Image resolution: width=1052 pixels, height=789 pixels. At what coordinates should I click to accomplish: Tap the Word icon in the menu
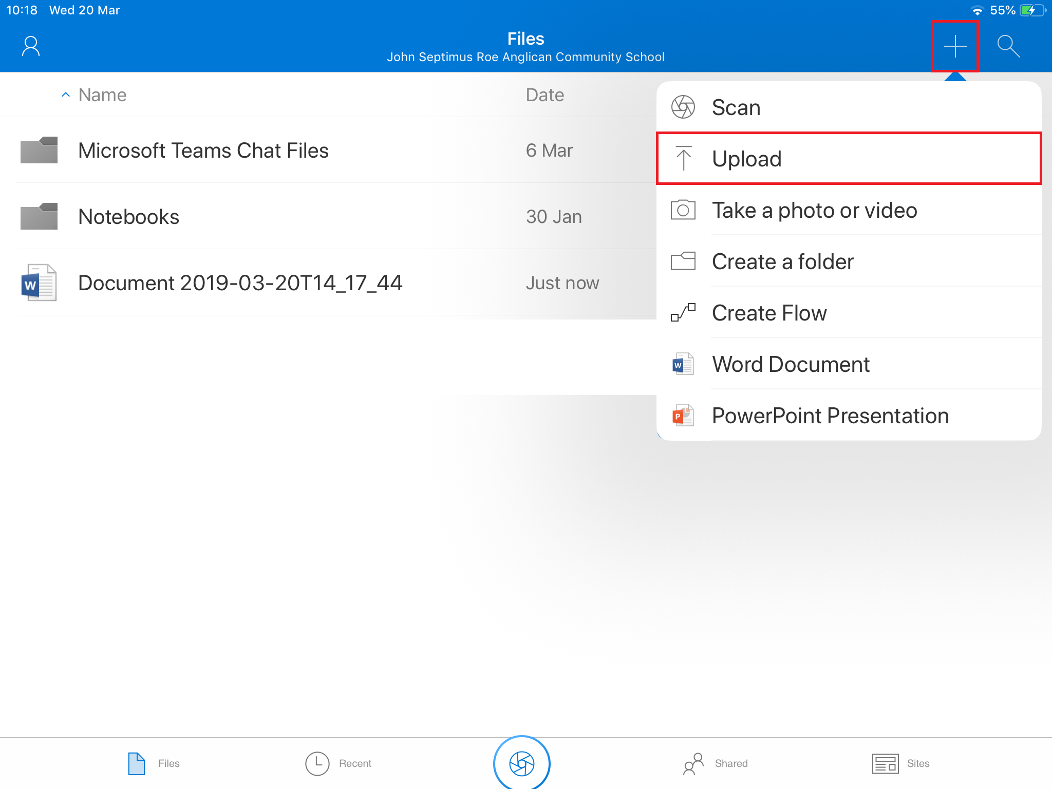[x=683, y=364]
